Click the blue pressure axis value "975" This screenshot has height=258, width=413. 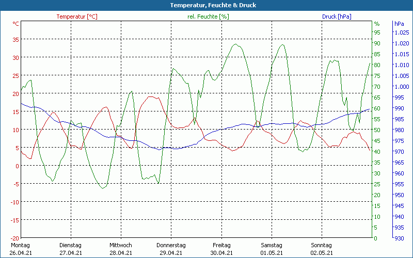click(399, 141)
